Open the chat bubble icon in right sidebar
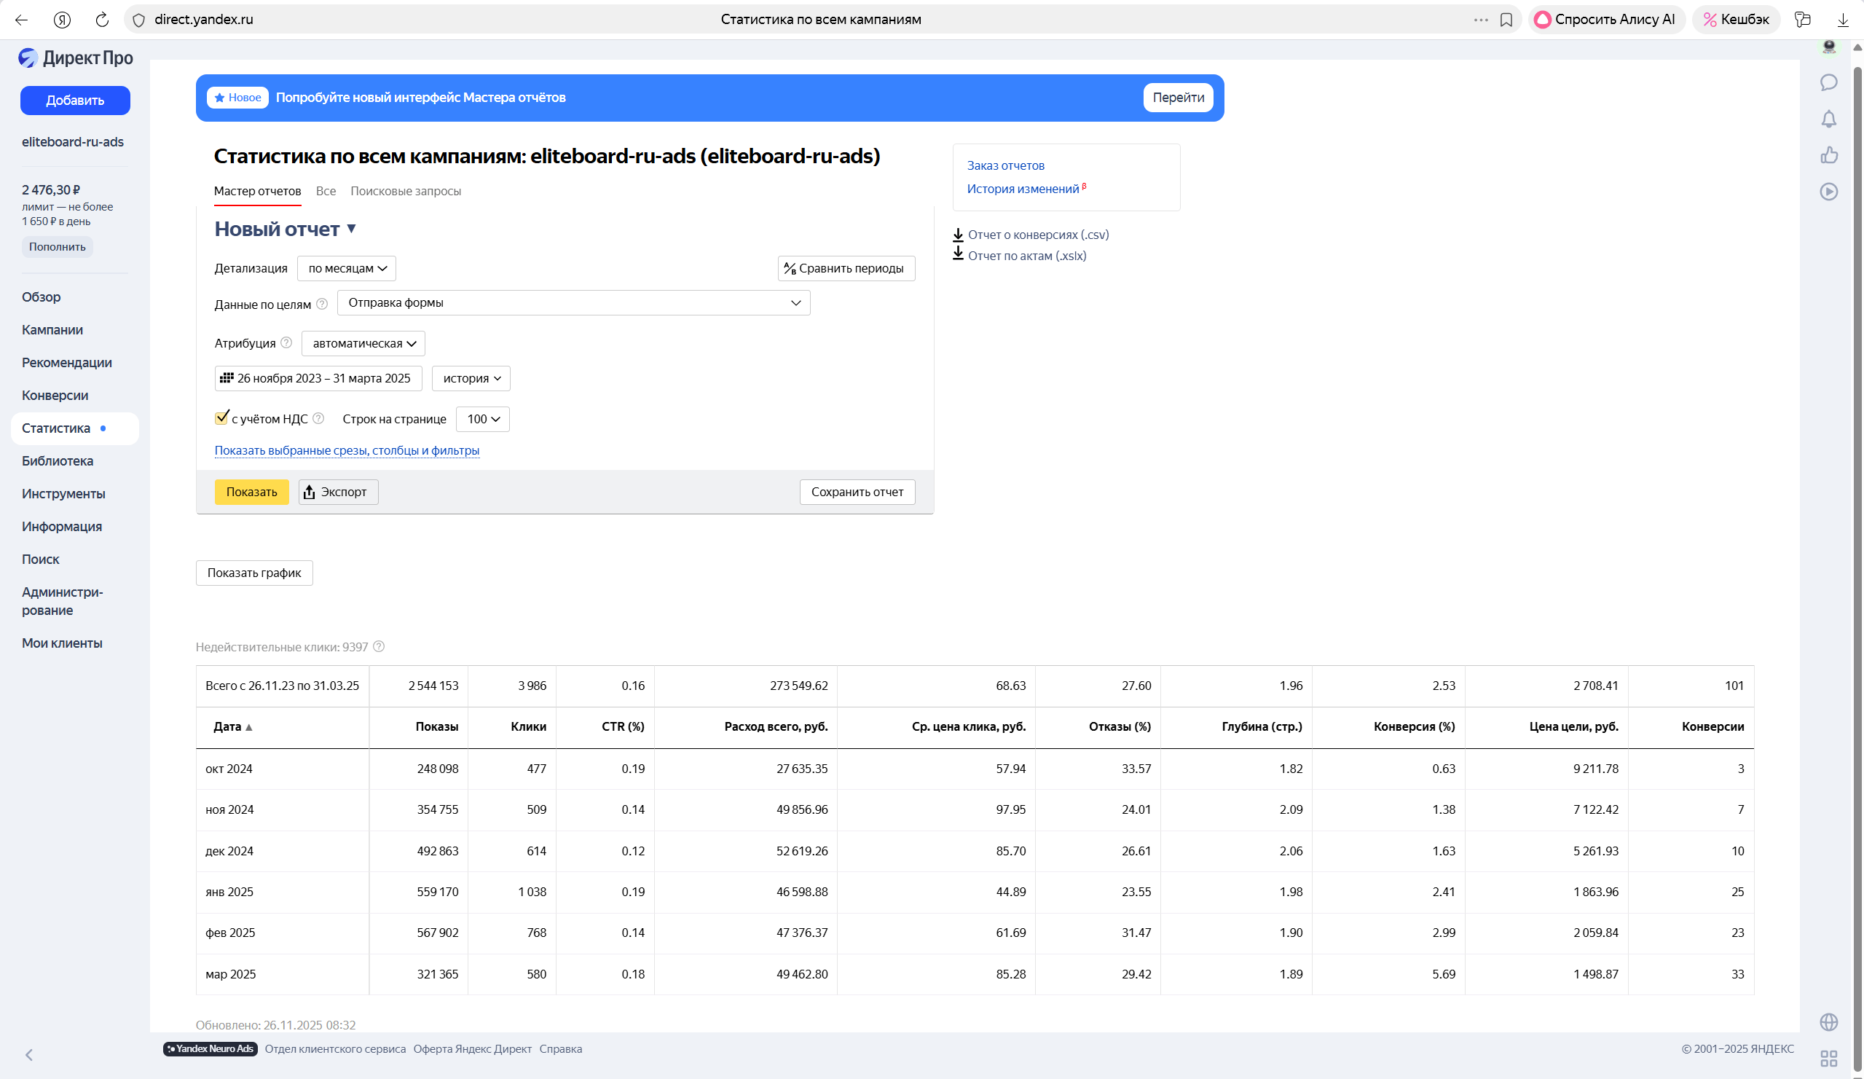1864x1079 pixels. [1828, 82]
